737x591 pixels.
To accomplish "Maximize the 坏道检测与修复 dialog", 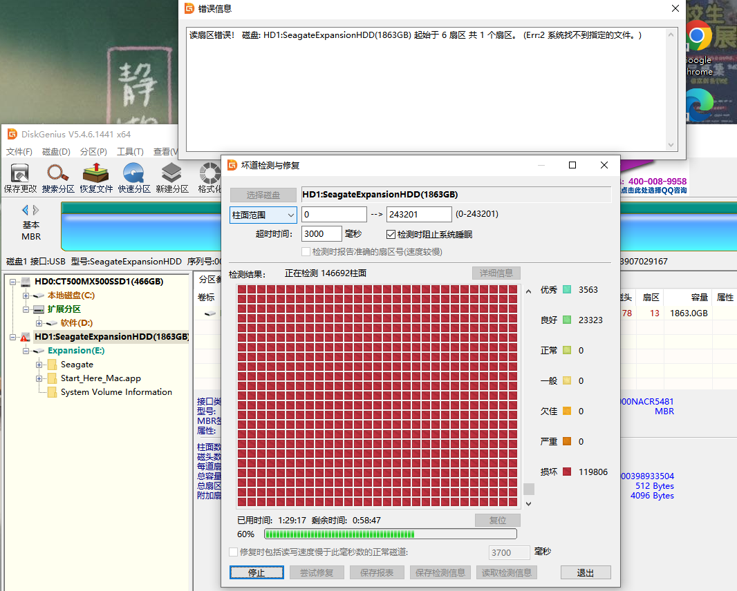I will (x=572, y=165).
